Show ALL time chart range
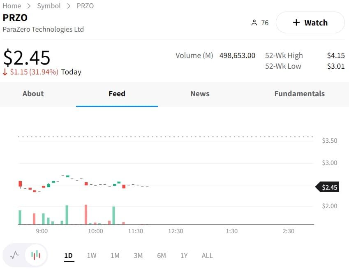 click(207, 255)
